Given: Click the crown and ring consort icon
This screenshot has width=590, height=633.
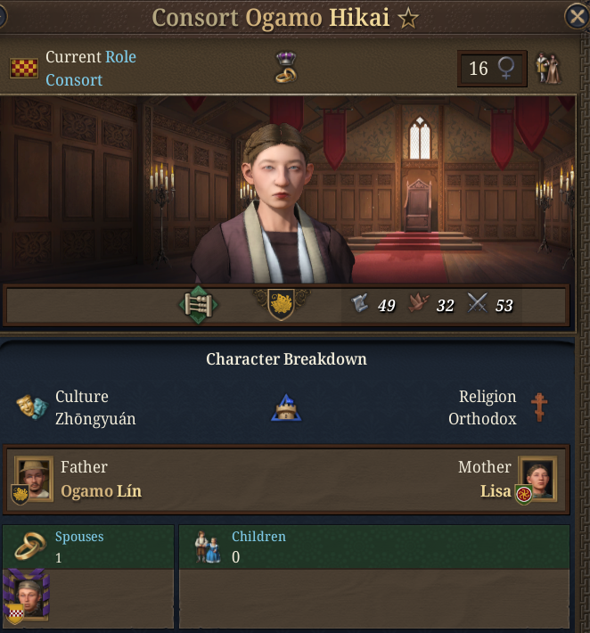Looking at the screenshot, I should [286, 67].
